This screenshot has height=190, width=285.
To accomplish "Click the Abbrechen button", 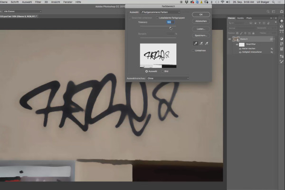I will [x=201, y=21].
